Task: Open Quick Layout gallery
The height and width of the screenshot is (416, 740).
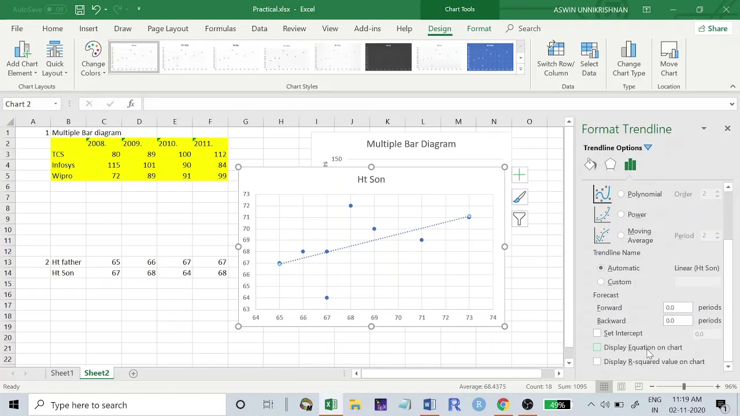Action: [55, 59]
